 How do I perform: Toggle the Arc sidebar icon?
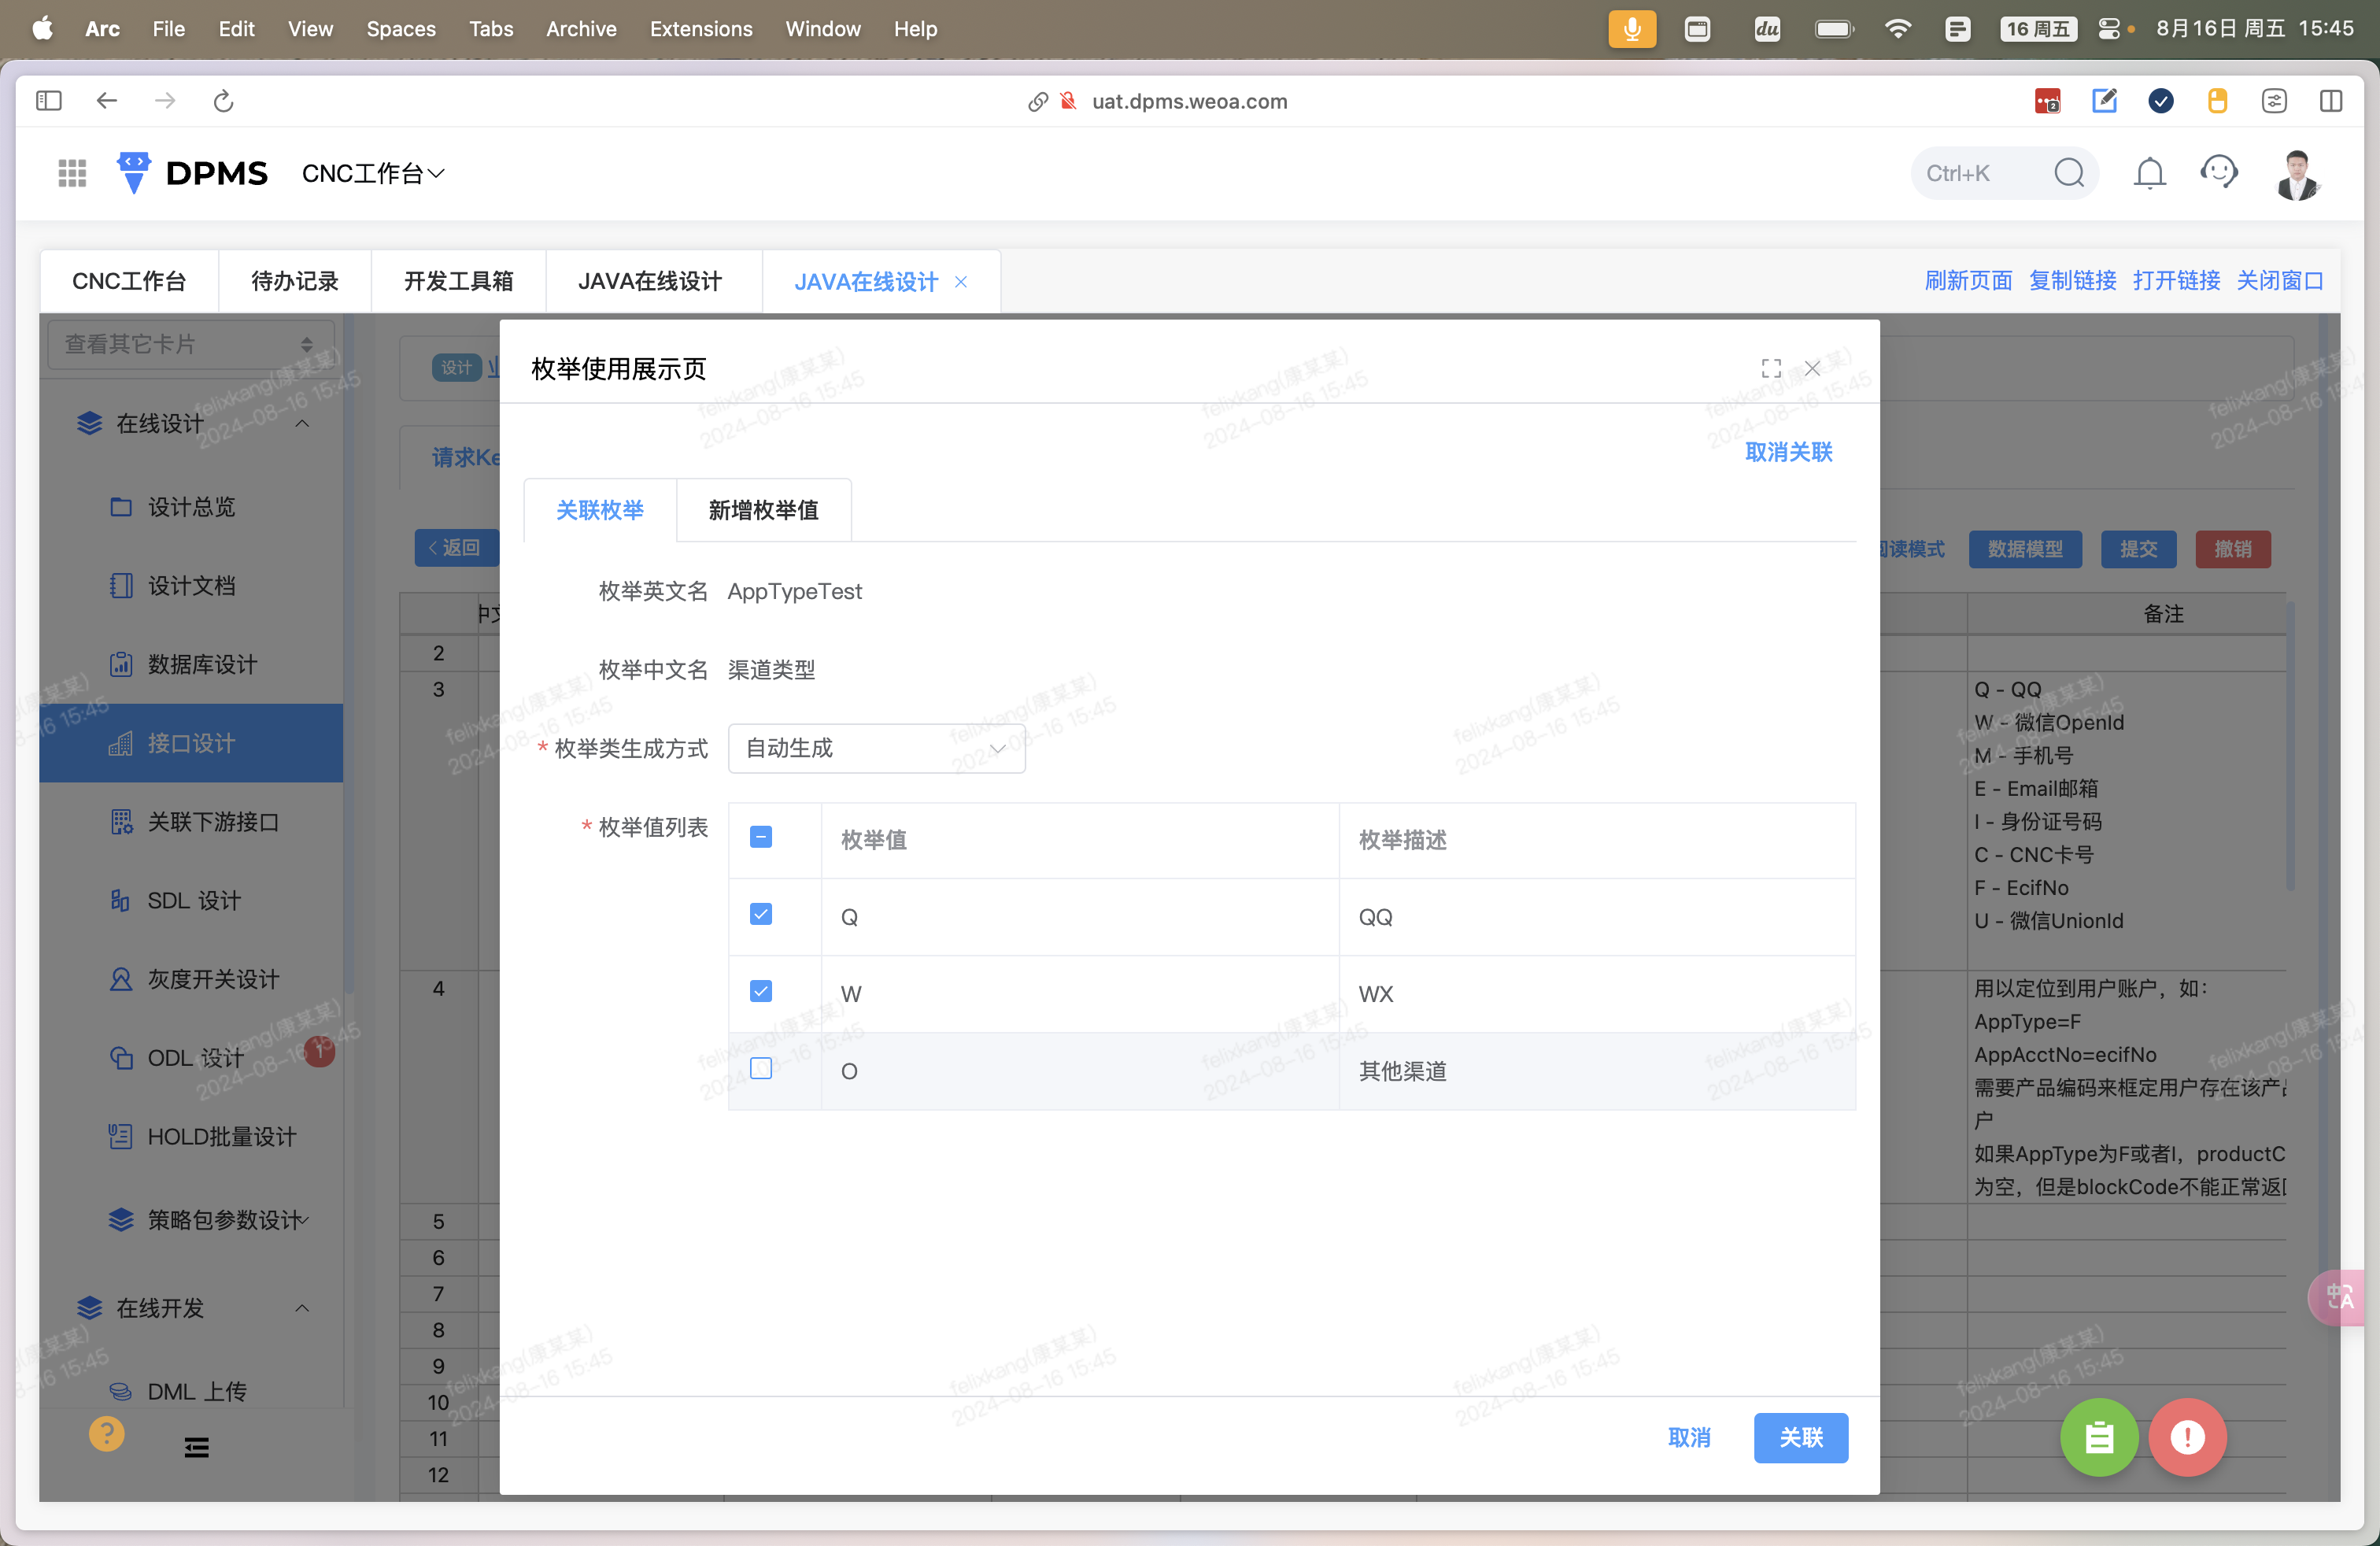tap(48, 101)
